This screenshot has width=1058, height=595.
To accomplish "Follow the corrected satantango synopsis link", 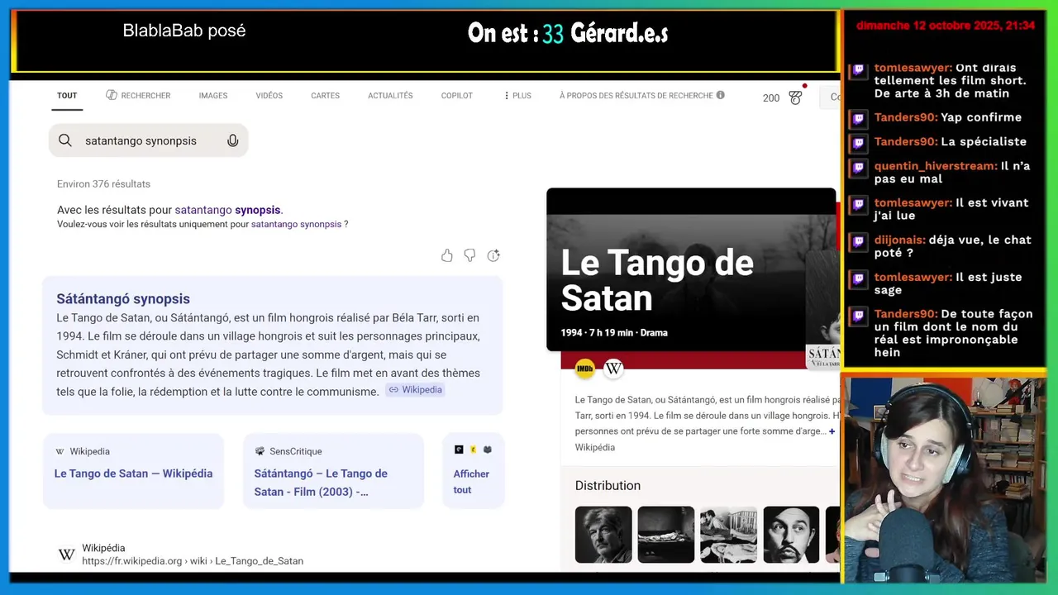I will point(227,210).
